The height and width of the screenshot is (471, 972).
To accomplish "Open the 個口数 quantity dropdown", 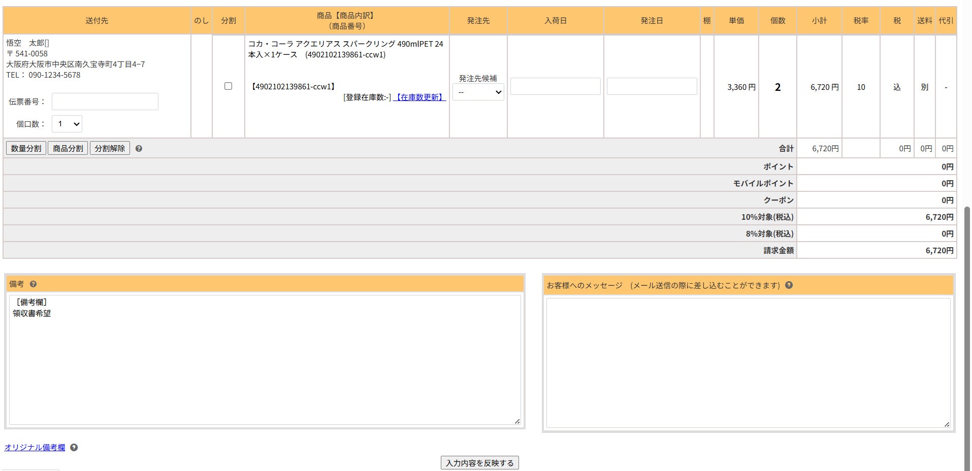I will (67, 124).
